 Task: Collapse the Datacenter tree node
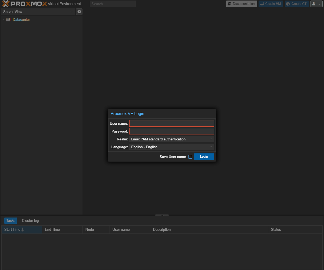[4, 20]
